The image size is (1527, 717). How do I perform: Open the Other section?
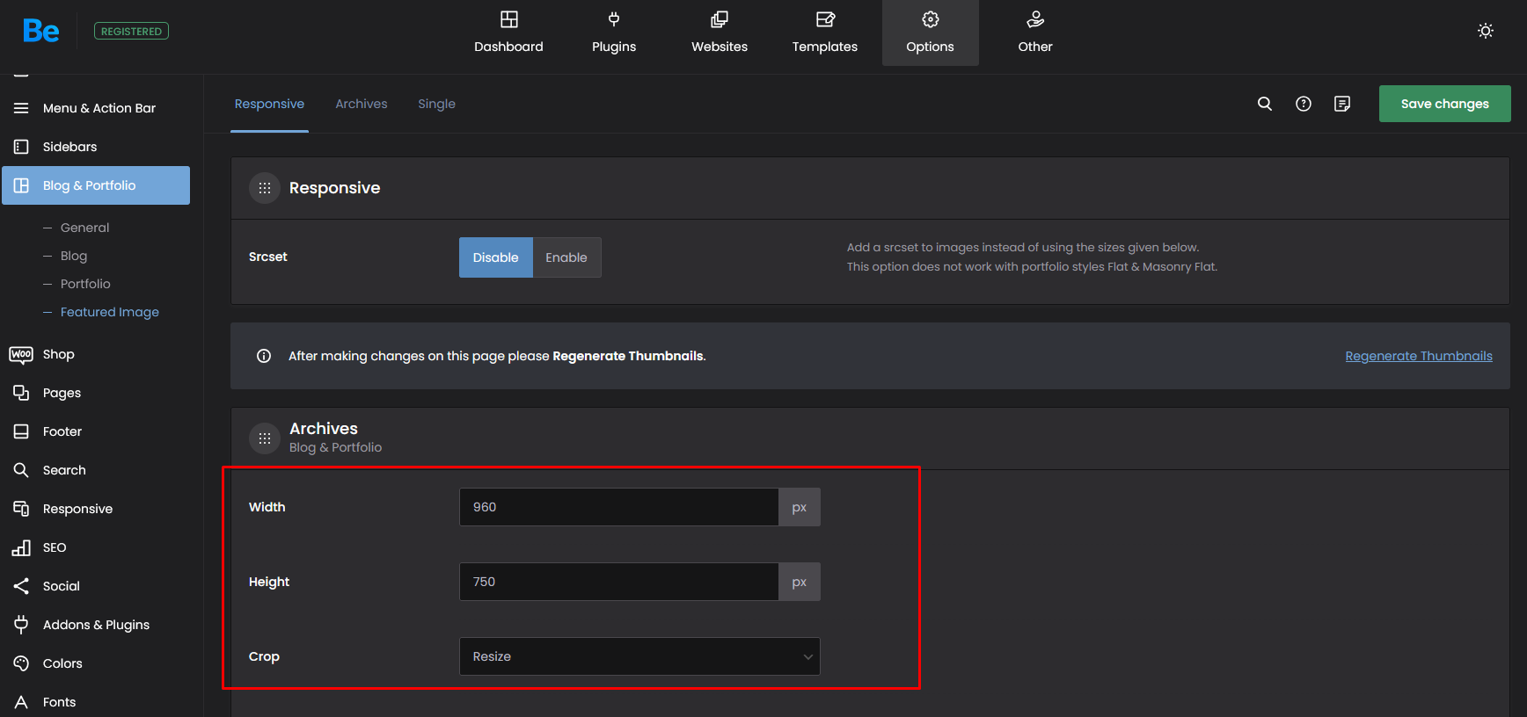(1035, 33)
